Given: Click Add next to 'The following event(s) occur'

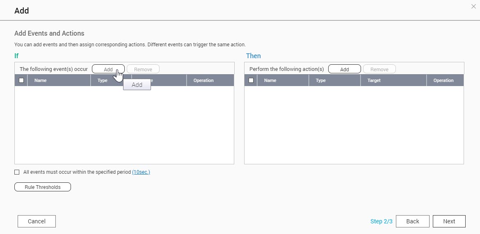Looking at the screenshot, I should point(108,69).
